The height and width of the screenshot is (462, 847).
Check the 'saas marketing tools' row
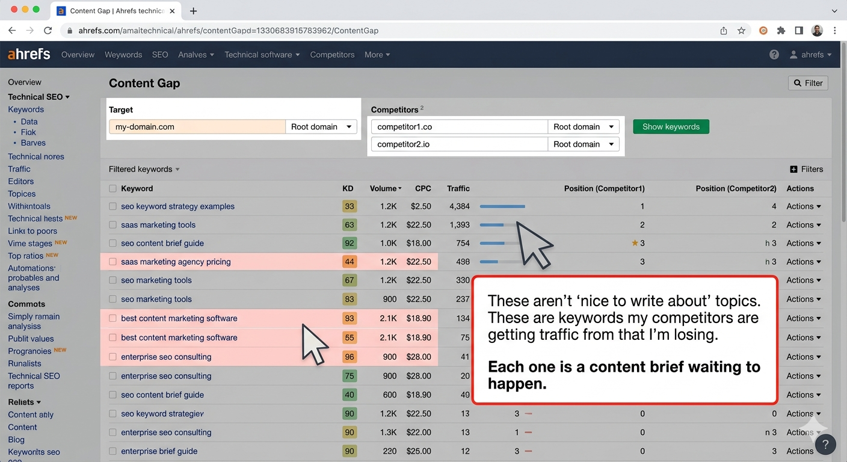[112, 225]
